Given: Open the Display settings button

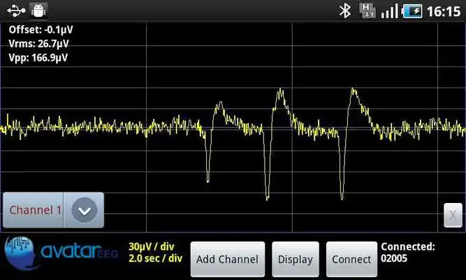Looking at the screenshot, I should [295, 259].
